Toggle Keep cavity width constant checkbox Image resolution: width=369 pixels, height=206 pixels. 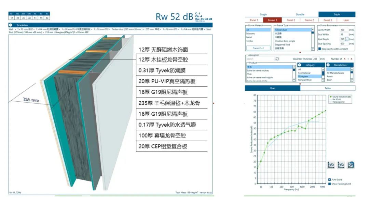[319, 48]
